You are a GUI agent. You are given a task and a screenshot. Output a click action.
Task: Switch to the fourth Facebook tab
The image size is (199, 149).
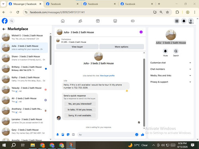(137, 4)
